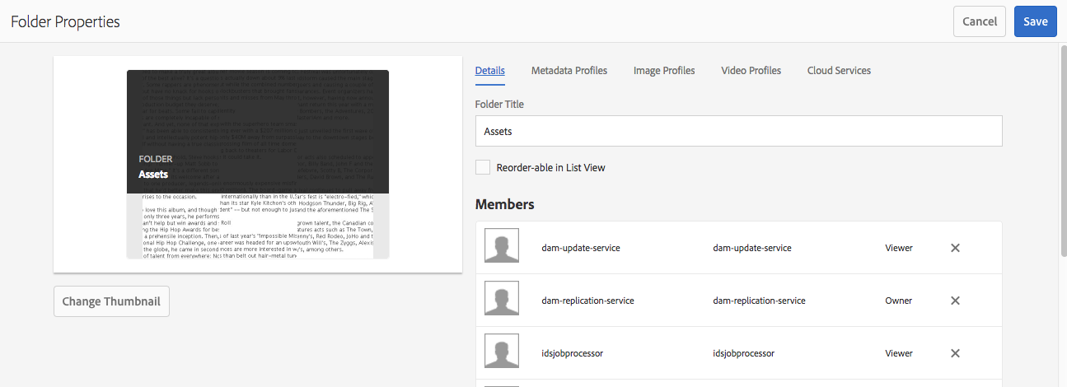Enable Reorder-able in List View checkbox

click(483, 167)
